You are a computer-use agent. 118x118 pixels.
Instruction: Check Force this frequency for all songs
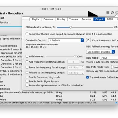[x=27, y=67]
